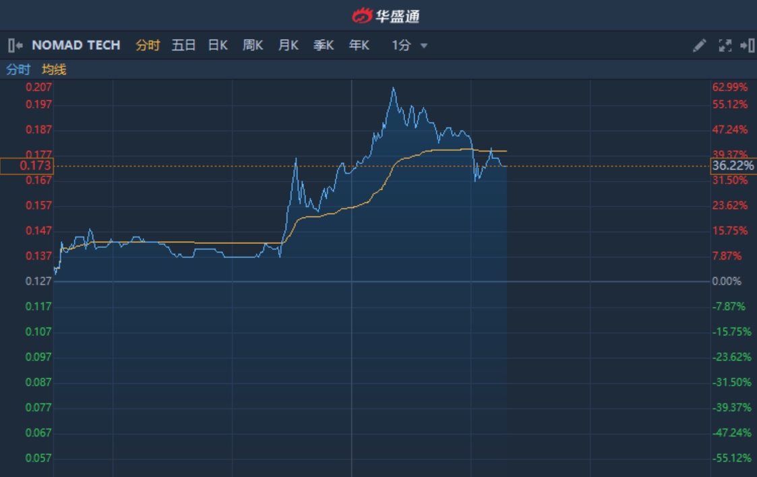
Task: Switch to the 分时 intraday tab
Action: [148, 45]
